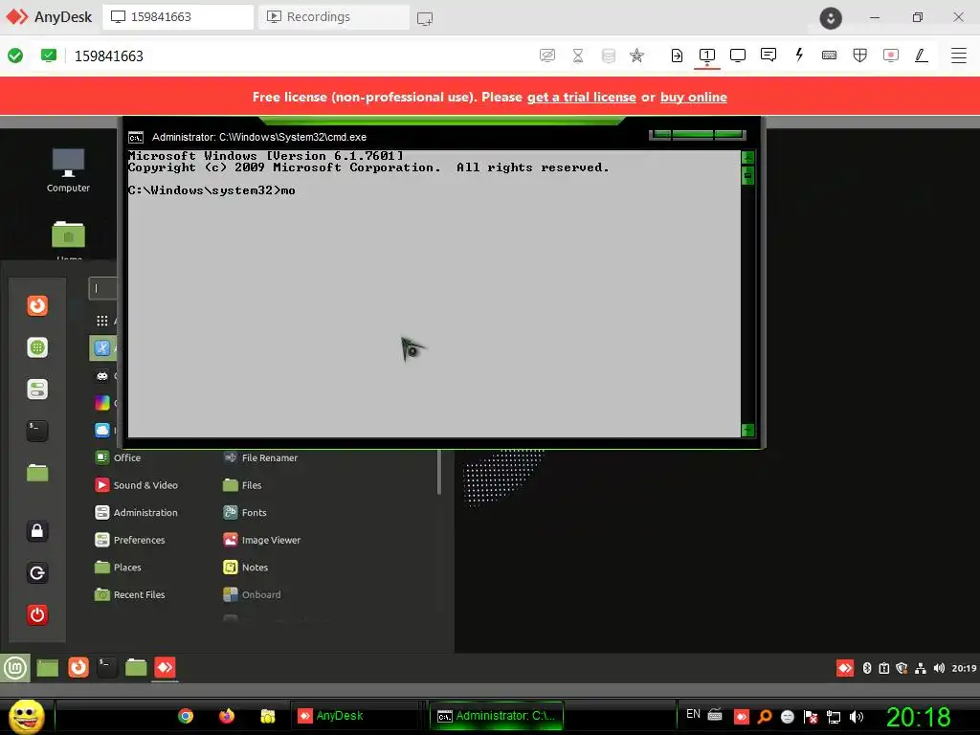This screenshot has width=980, height=735.
Task: Click the Mint panel Bluetooth icon
Action: click(x=867, y=668)
